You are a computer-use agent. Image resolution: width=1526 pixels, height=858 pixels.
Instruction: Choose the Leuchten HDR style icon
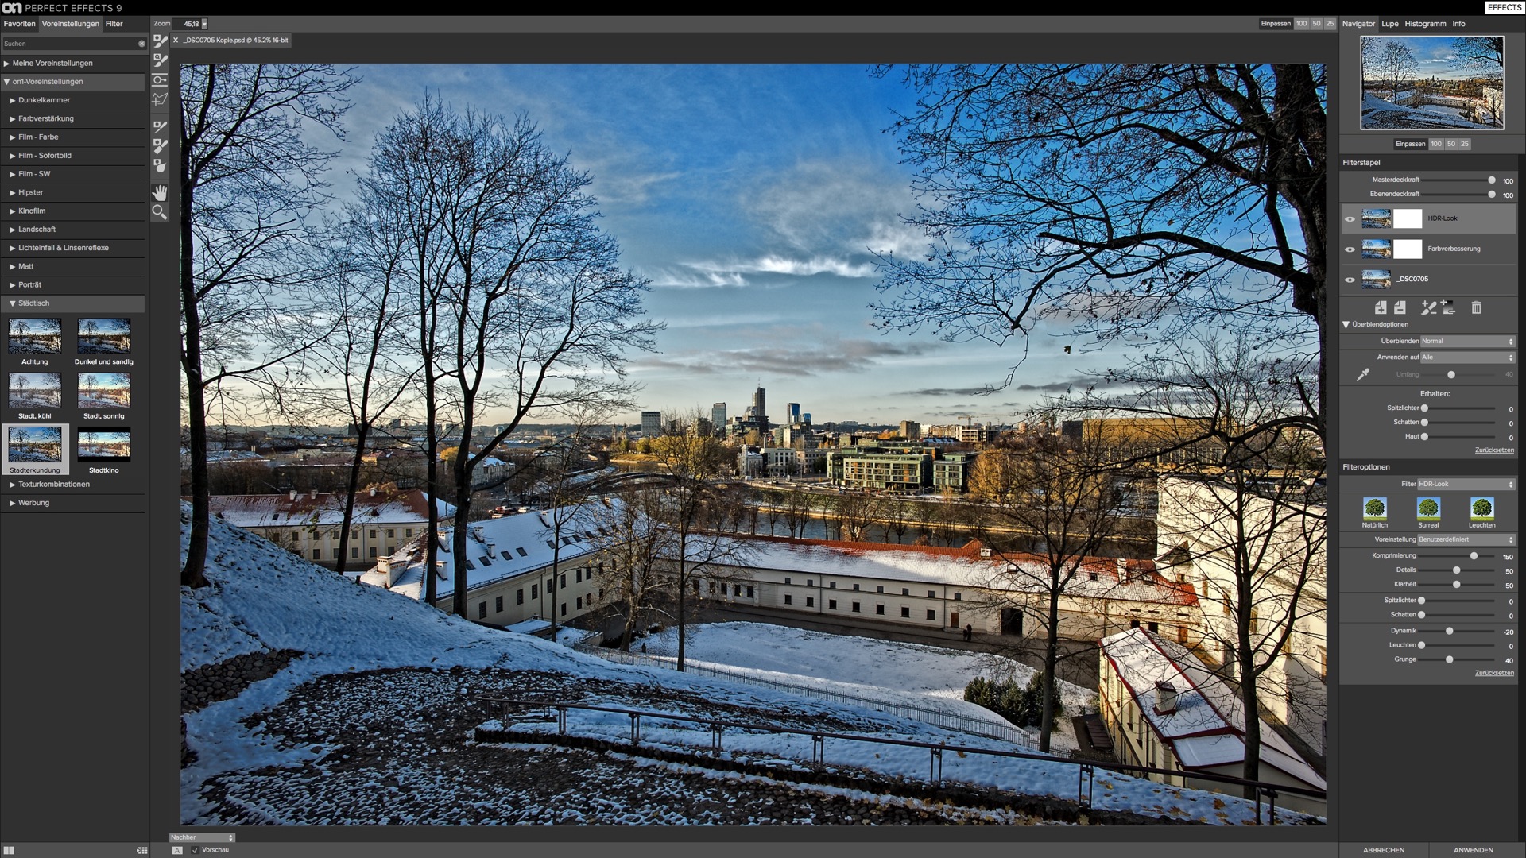(x=1481, y=508)
